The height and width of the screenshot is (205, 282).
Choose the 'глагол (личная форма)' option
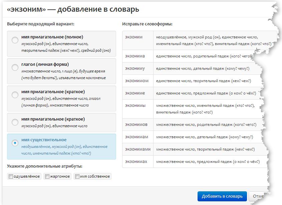[x=15, y=68]
